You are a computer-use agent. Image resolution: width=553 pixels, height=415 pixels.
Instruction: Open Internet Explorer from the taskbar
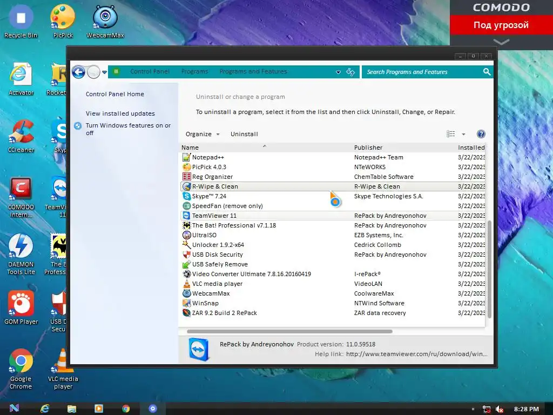[x=45, y=409]
